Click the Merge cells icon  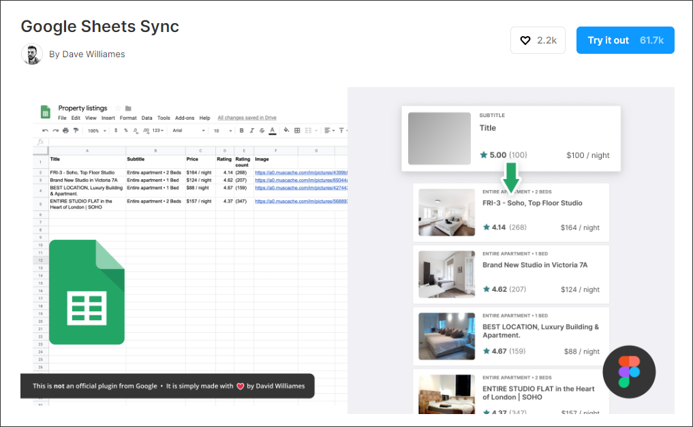[x=309, y=131]
